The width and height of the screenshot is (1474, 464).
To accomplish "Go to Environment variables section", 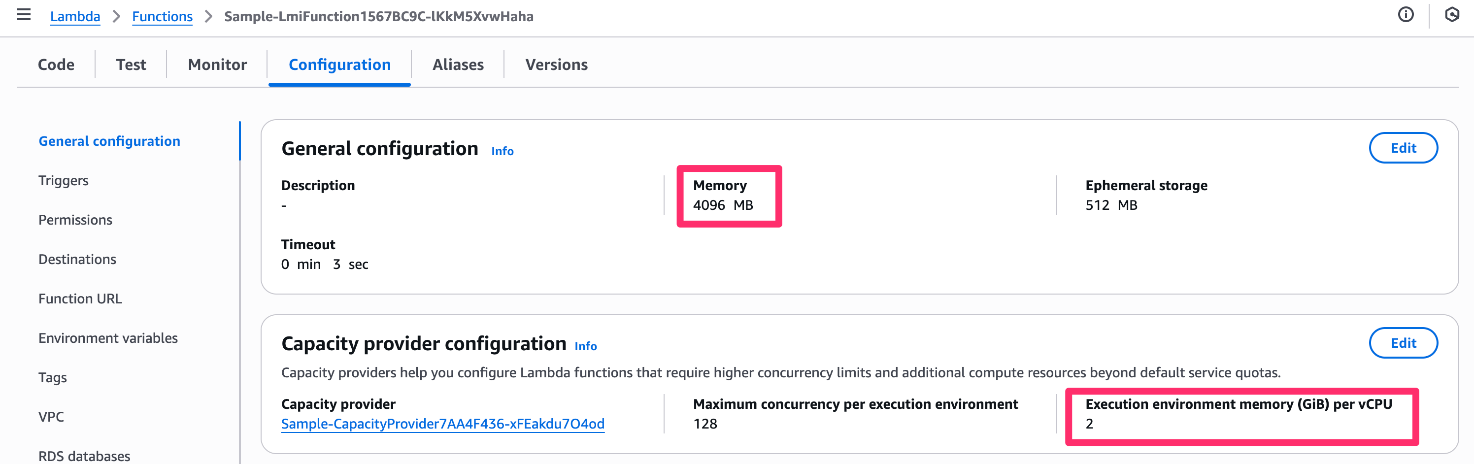I will tap(108, 338).
